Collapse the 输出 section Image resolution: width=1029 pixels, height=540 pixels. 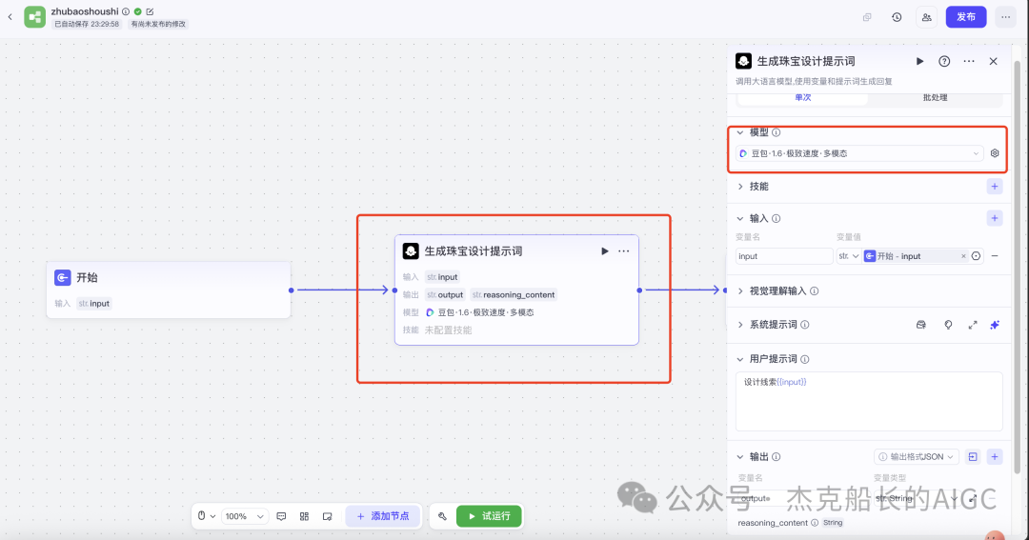pos(740,457)
